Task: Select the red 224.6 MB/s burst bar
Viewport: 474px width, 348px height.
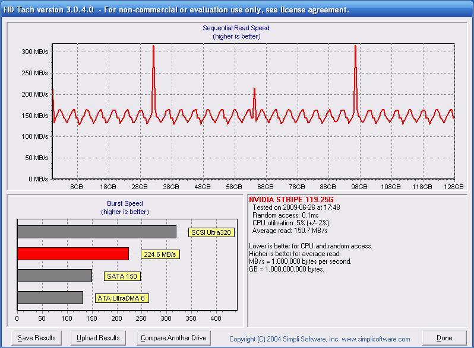Action: tap(73, 254)
